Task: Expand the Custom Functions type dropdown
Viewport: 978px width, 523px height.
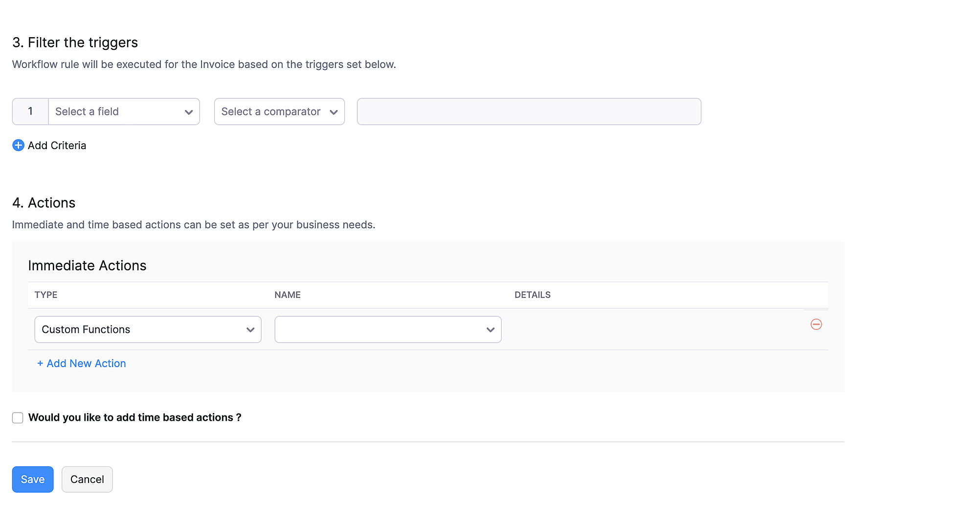Action: [x=142, y=329]
